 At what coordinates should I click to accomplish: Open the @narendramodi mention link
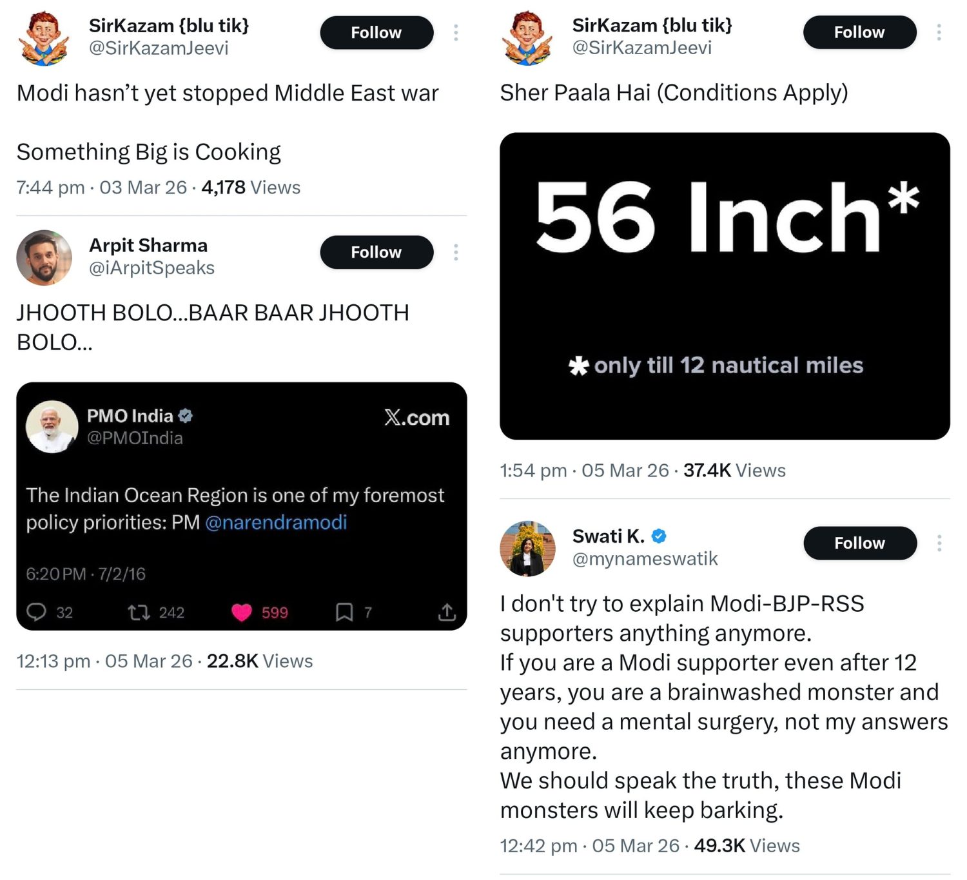click(276, 522)
